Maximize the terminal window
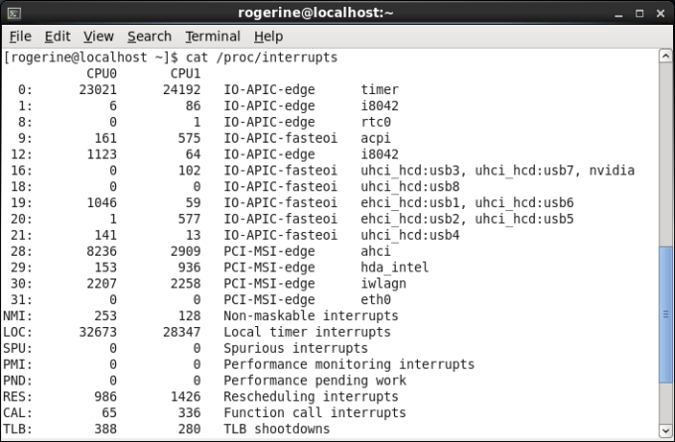The height and width of the screenshot is (442, 675). point(641,12)
